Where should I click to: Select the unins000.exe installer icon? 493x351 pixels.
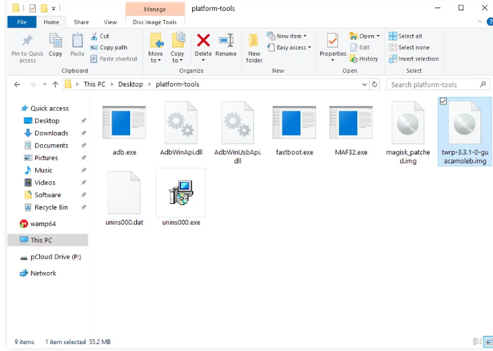[181, 192]
